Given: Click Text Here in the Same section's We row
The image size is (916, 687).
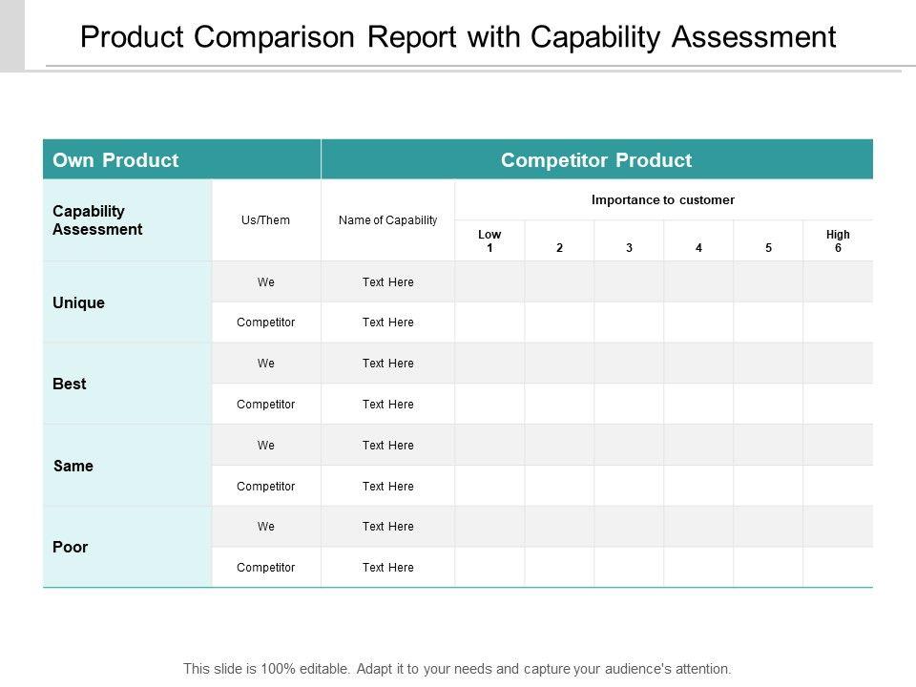Looking at the screenshot, I should click(388, 446).
